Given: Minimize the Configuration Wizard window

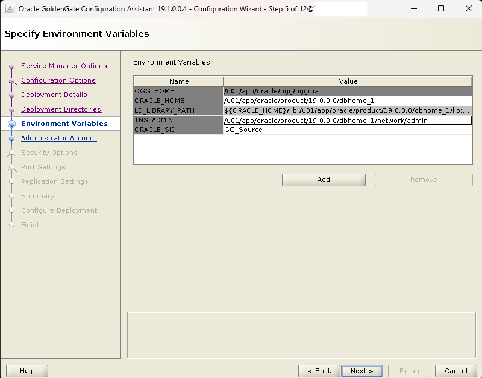Looking at the screenshot, I should click(414, 8).
